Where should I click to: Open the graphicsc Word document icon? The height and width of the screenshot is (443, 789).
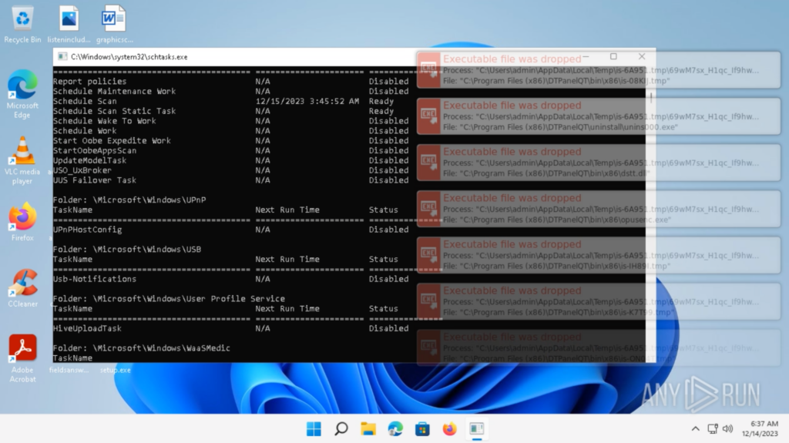114,22
